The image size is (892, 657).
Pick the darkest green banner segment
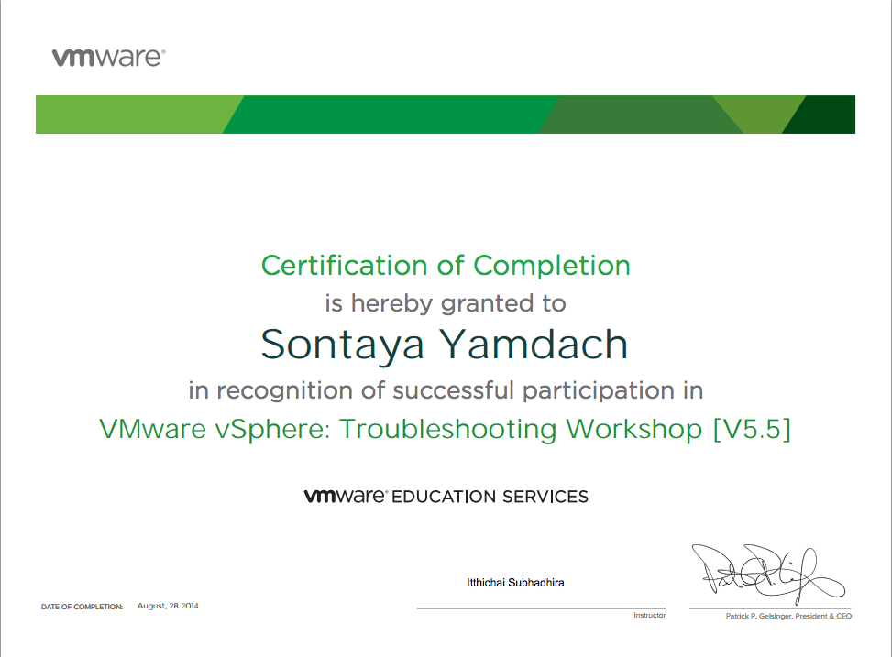(825, 116)
